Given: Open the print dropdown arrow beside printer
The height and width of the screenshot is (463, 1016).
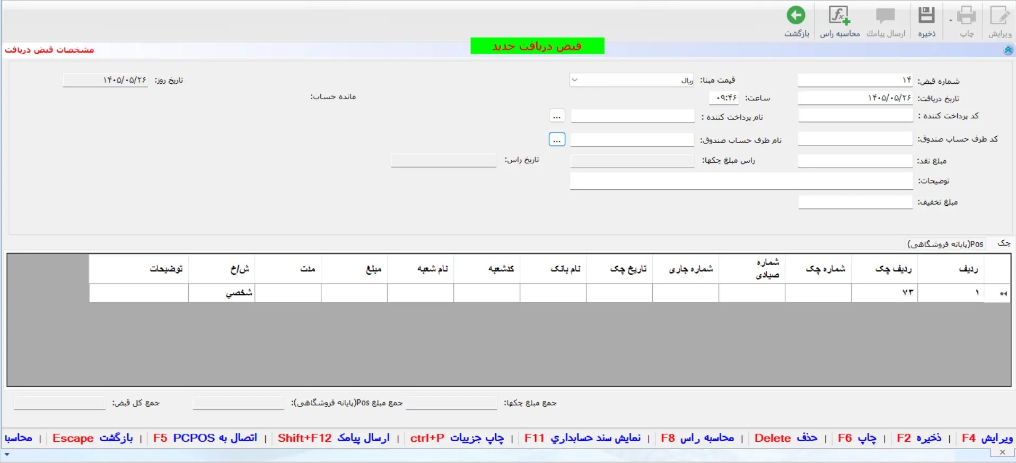Looking at the screenshot, I should (x=951, y=20).
